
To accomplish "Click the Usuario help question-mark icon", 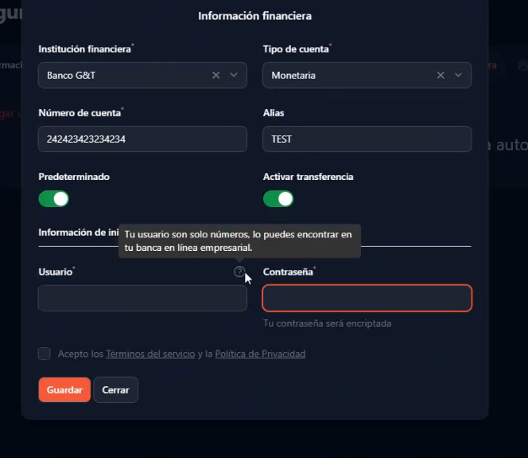I will coord(239,272).
